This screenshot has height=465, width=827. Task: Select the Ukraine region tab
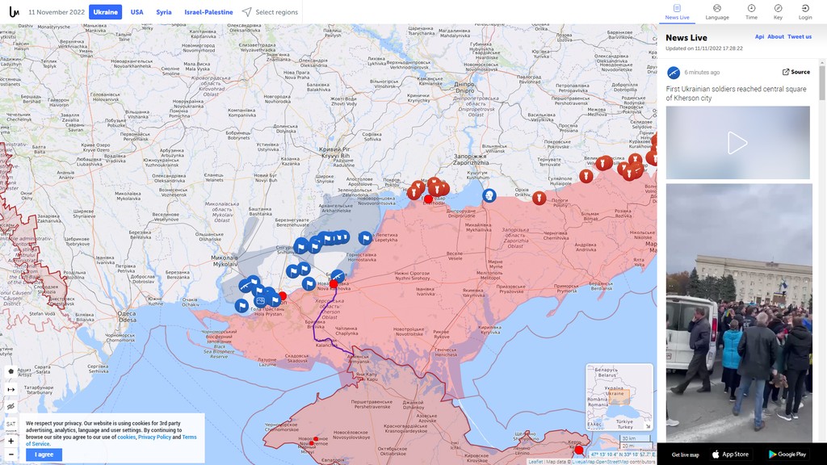click(106, 12)
